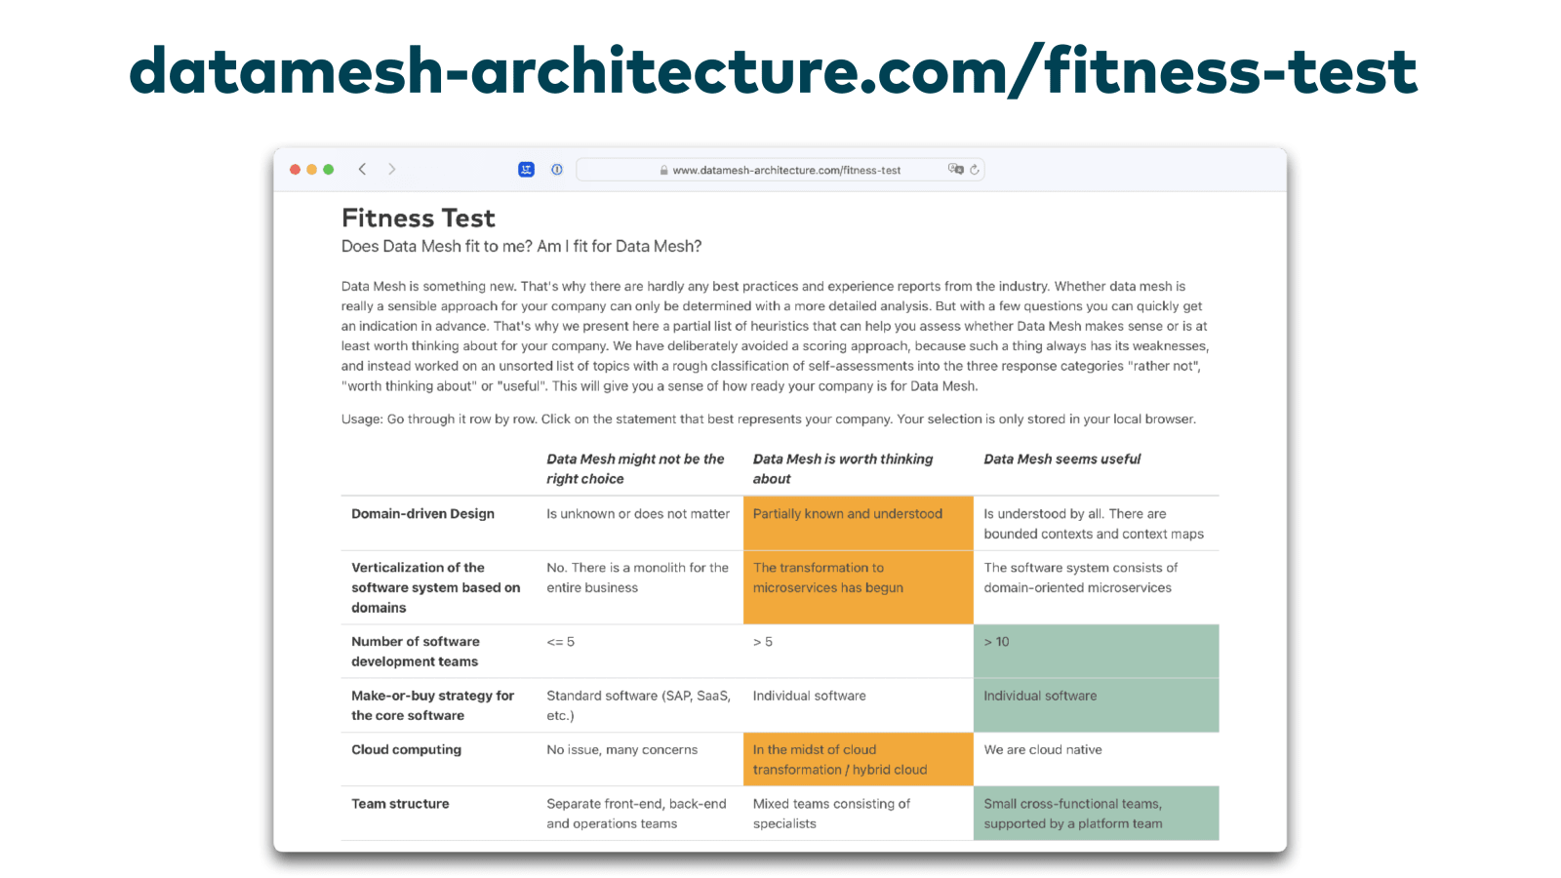Click the browser forward arrow
Image resolution: width=1561 pixels, height=878 pixels.
click(x=392, y=169)
